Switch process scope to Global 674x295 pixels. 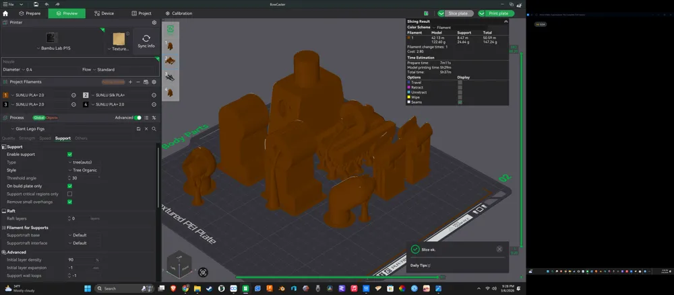(x=39, y=118)
